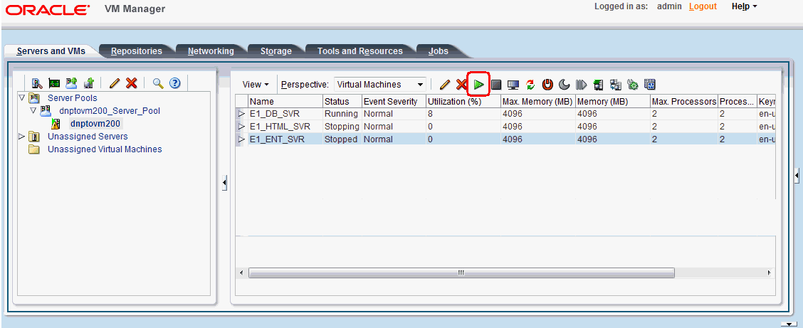This screenshot has width=803, height=328.
Task: Click the magnifier Find icon
Action: (x=158, y=83)
